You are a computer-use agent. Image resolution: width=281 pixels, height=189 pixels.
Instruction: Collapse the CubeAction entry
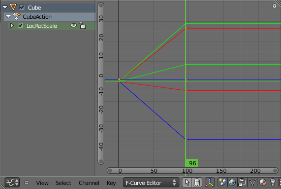tap(9, 16)
